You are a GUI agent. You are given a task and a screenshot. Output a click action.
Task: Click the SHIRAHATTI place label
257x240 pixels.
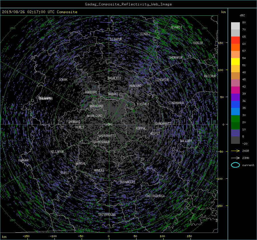pos(107,136)
